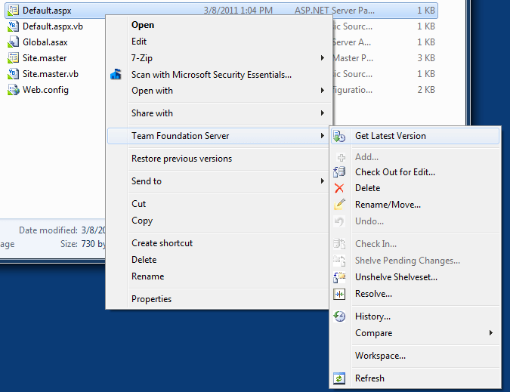
Task: Select Share with menu entry
Action: click(218, 113)
